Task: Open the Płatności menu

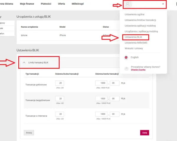Action: [46, 4]
